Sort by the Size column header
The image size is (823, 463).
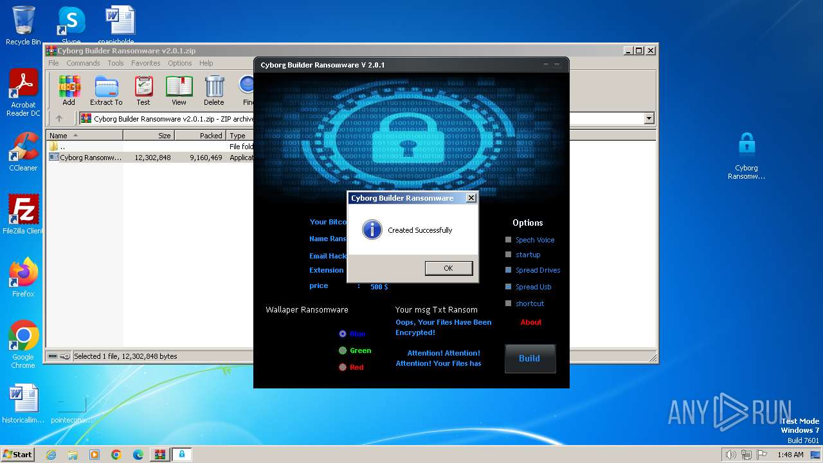click(x=149, y=136)
